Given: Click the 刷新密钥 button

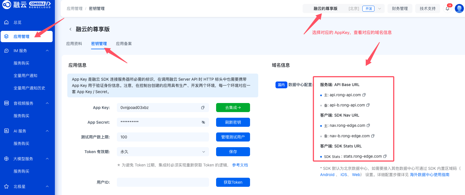Looking at the screenshot, I should point(233,122).
